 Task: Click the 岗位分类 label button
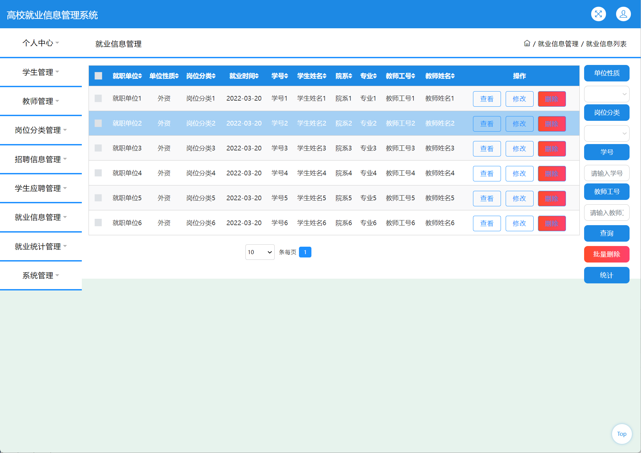(607, 112)
